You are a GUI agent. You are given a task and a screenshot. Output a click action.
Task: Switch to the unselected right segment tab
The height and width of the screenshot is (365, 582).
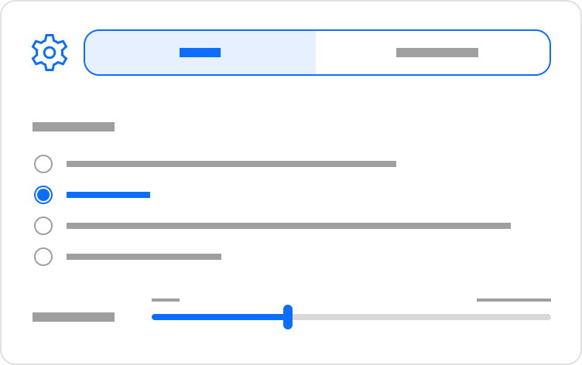[433, 53]
